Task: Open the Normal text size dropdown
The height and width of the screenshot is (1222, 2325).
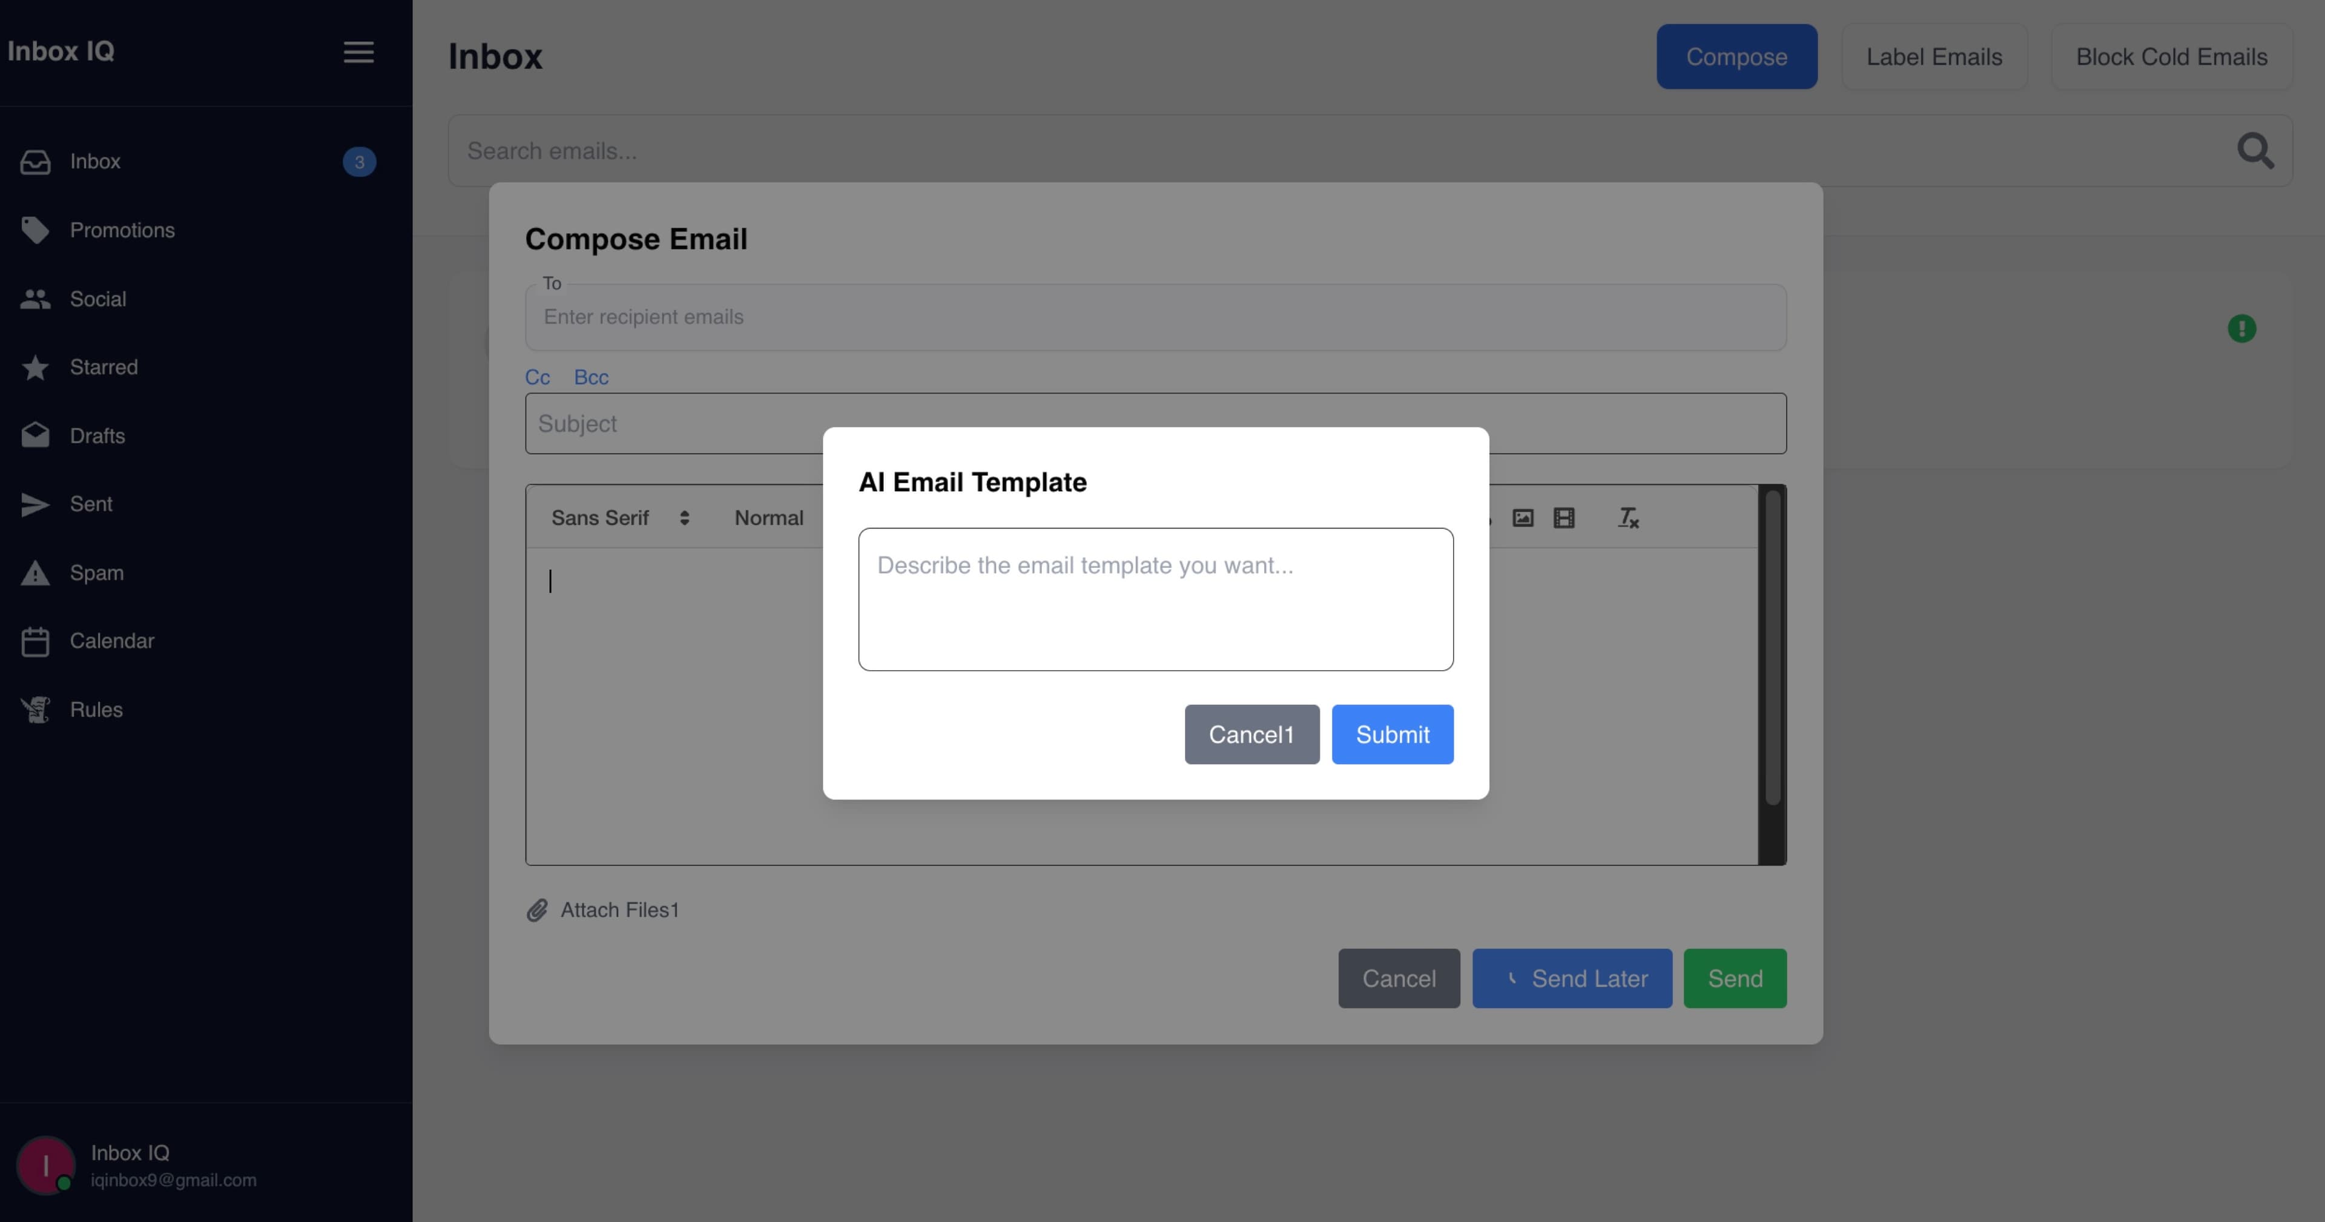Action: (769, 518)
